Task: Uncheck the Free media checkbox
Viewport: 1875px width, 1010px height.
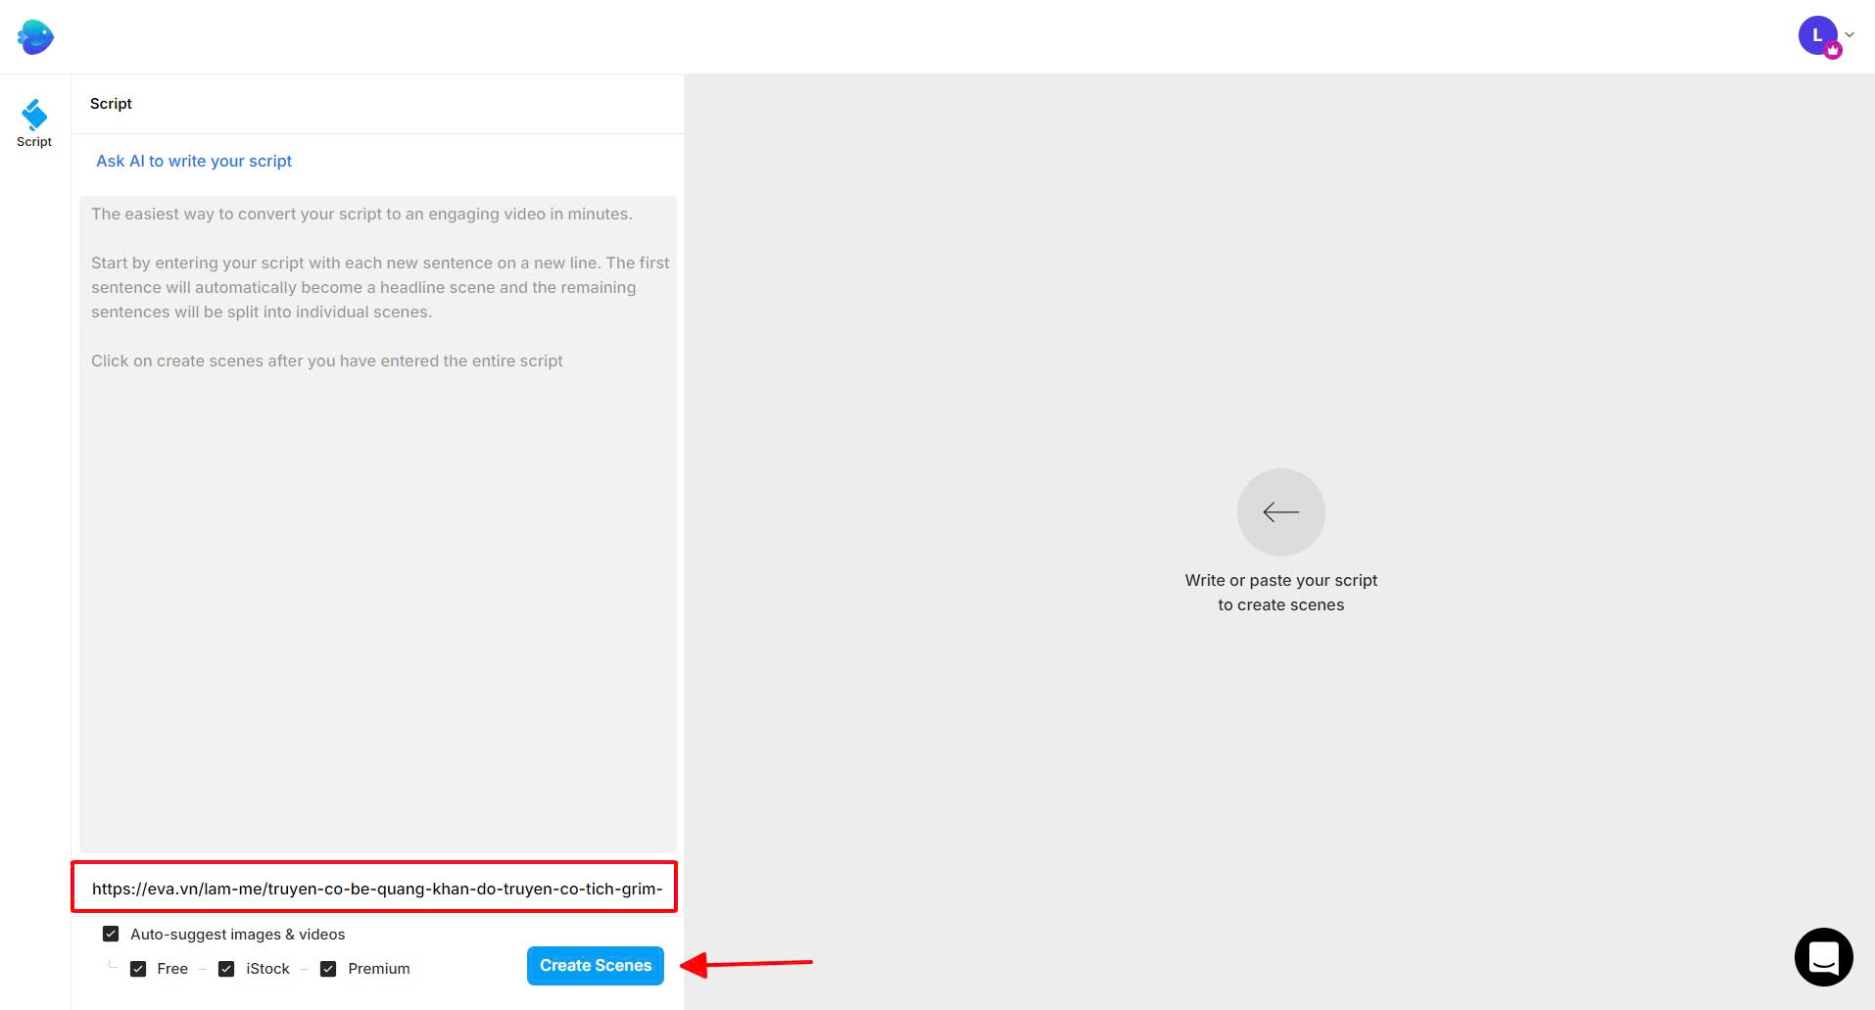Action: 138,969
